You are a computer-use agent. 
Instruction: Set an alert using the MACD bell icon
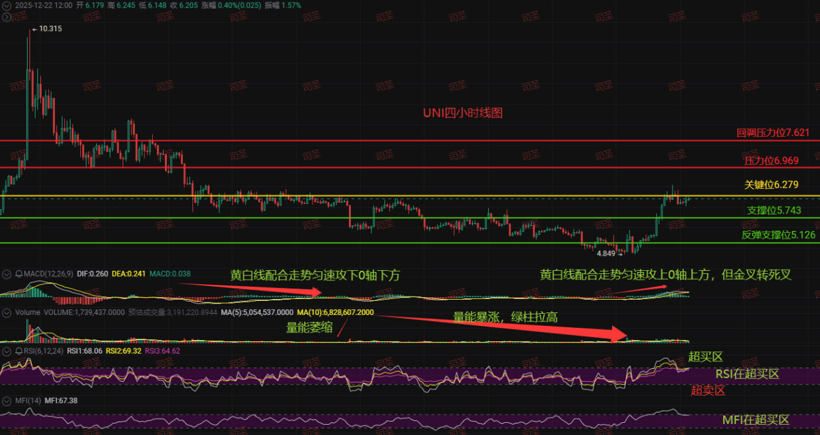19,275
